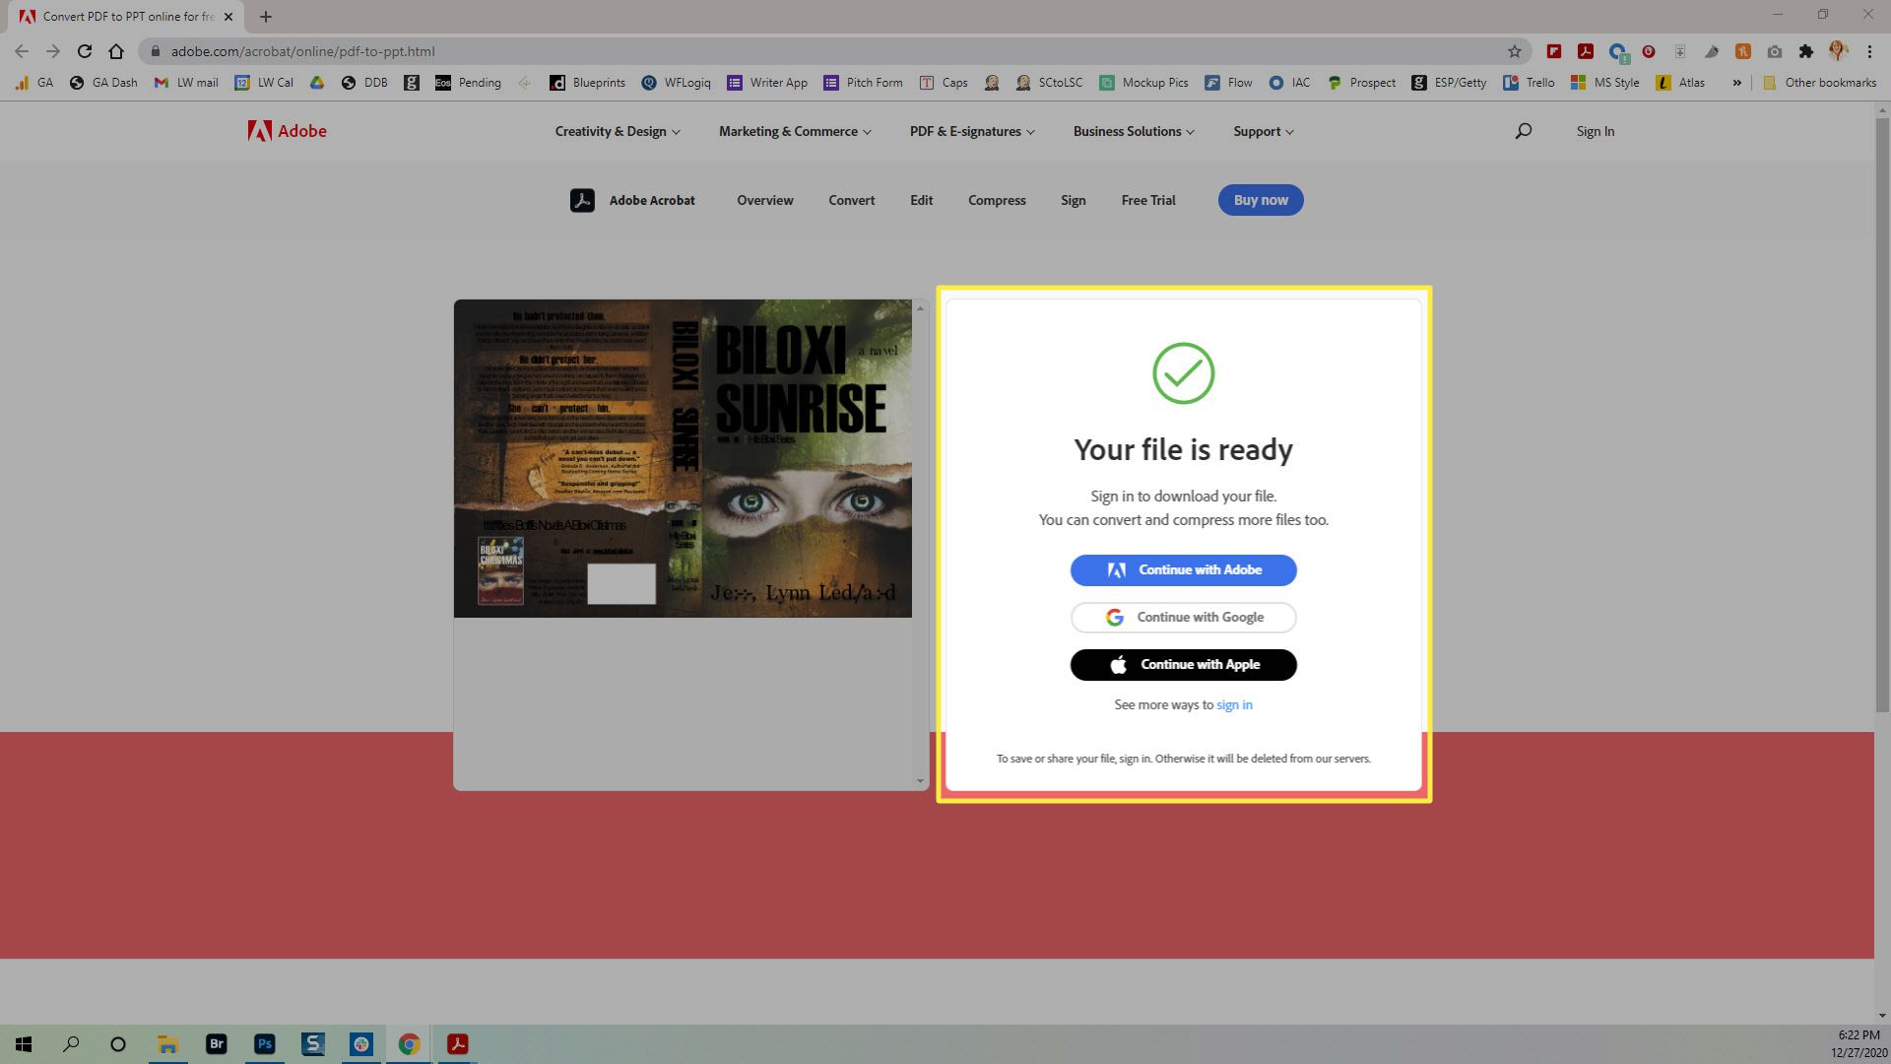Click the Chrome taskbar icon
This screenshot has height=1064, width=1891.
pos(409,1043)
